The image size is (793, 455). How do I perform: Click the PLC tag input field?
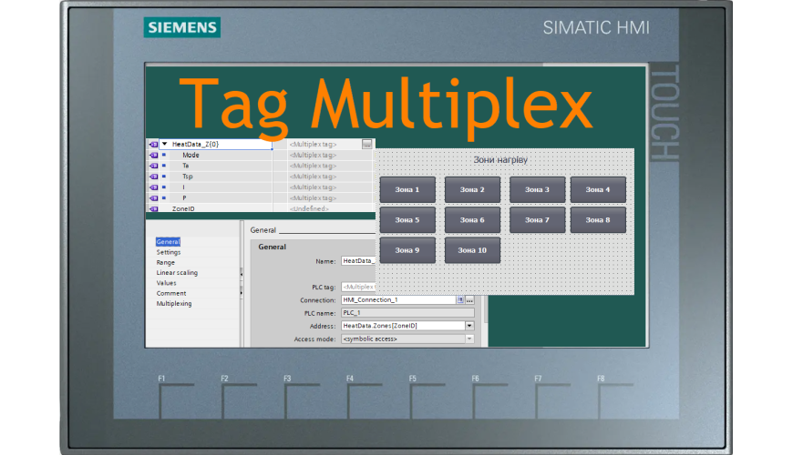(x=358, y=287)
